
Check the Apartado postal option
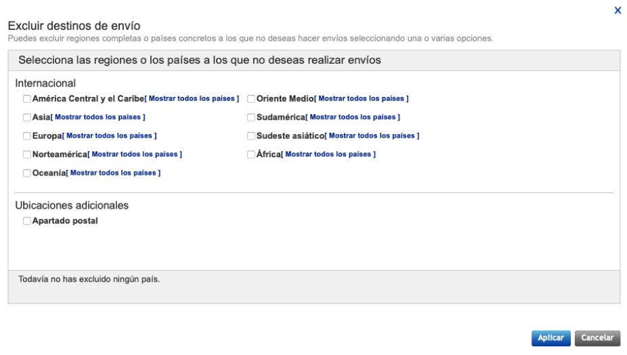27,221
